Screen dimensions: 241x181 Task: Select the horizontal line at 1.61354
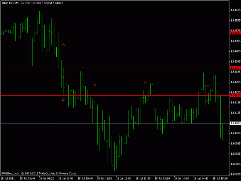tap(115, 68)
